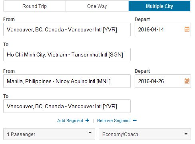Click the plus icon beside Add Segment
Image resolution: width=195 pixels, height=144 pixels.
tap(87, 121)
